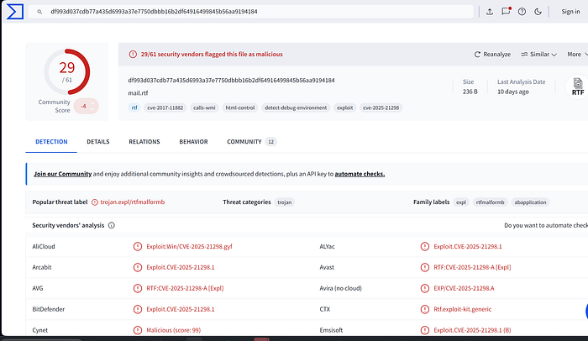Click the alert icon in the Avast row
The image size is (588, 341).
point(424,267)
